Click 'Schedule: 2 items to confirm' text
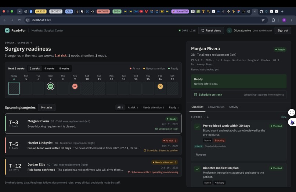The width and height of the screenshot is (296, 192). point(162,151)
